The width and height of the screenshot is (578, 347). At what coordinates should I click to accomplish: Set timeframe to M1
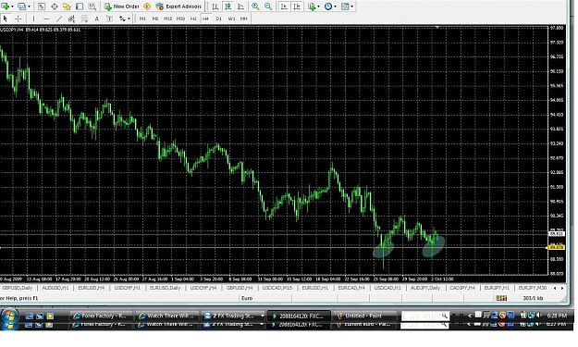coord(142,19)
